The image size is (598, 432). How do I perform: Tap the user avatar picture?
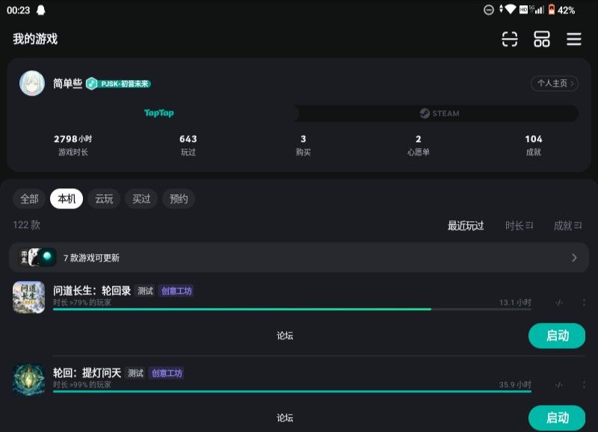32,83
